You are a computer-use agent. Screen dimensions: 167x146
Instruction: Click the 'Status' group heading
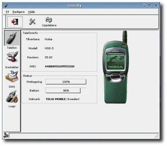pyautogui.click(x=27, y=76)
